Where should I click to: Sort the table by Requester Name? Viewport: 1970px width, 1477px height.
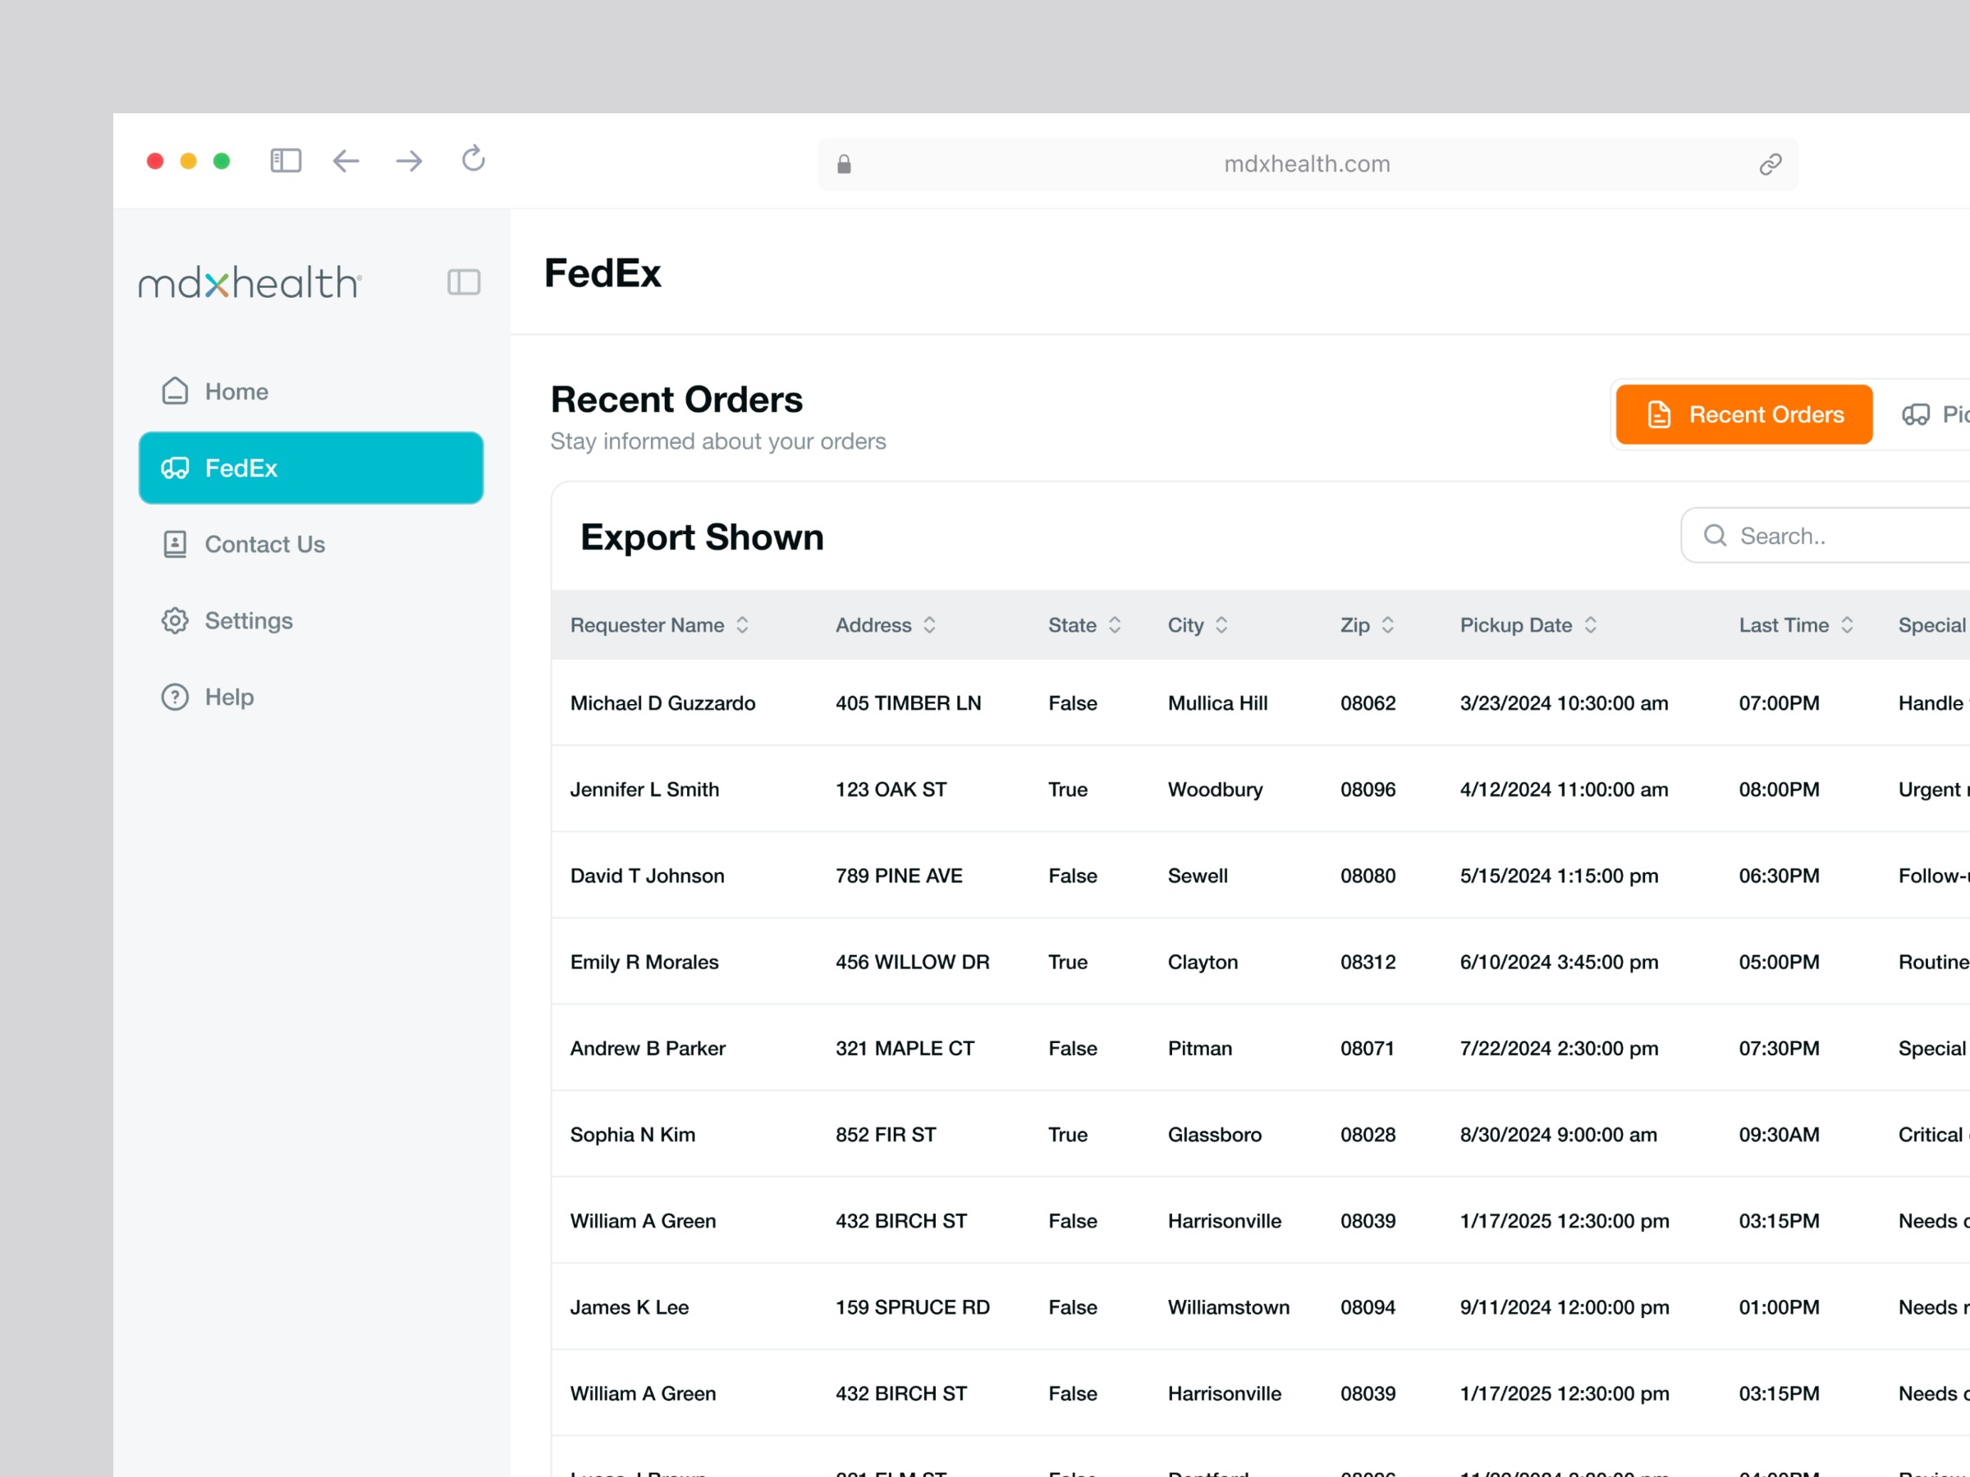pos(742,625)
